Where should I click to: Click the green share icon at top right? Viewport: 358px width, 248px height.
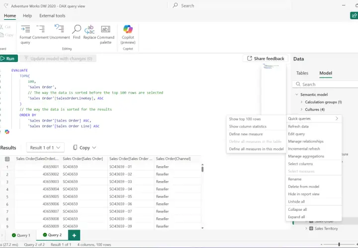click(x=354, y=15)
